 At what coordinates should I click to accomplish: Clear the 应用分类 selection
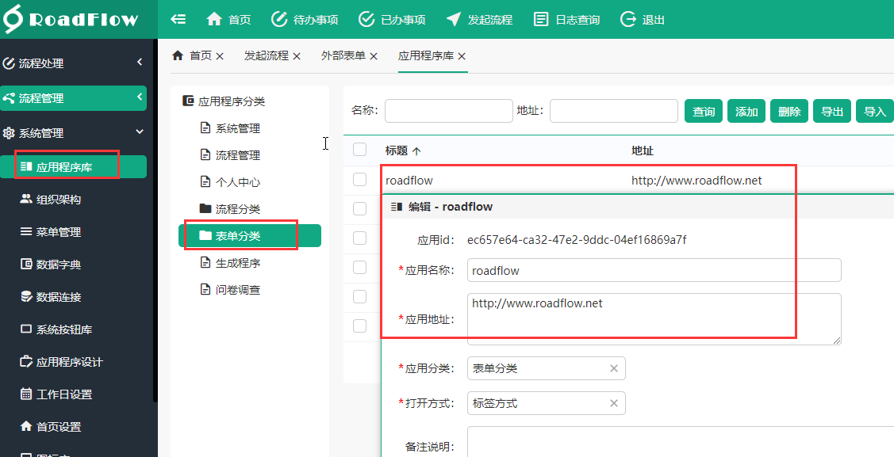[614, 369]
